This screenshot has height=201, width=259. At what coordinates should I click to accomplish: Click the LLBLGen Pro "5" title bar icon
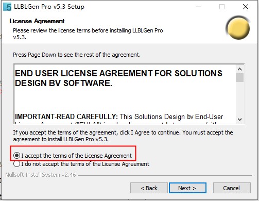click(7, 7)
